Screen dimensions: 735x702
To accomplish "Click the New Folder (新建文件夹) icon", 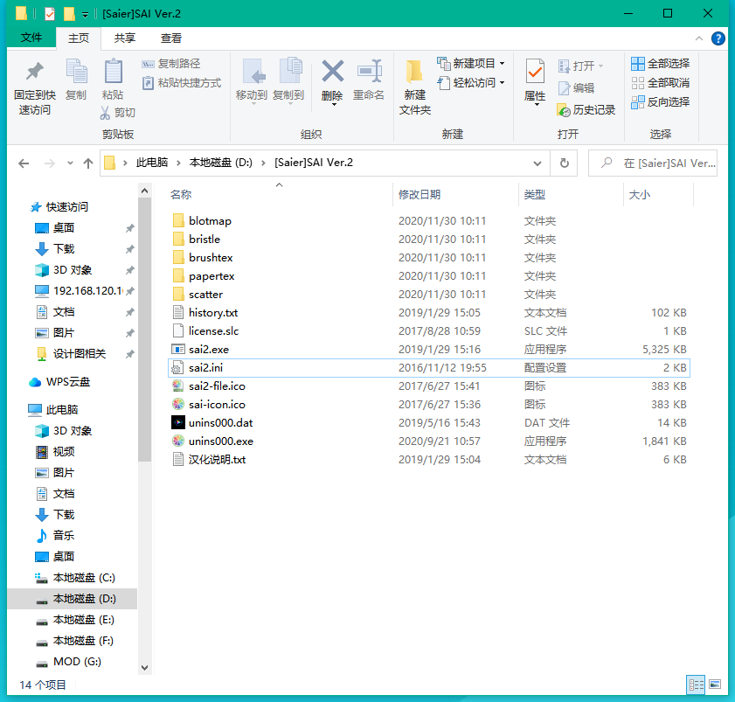I will 414,72.
